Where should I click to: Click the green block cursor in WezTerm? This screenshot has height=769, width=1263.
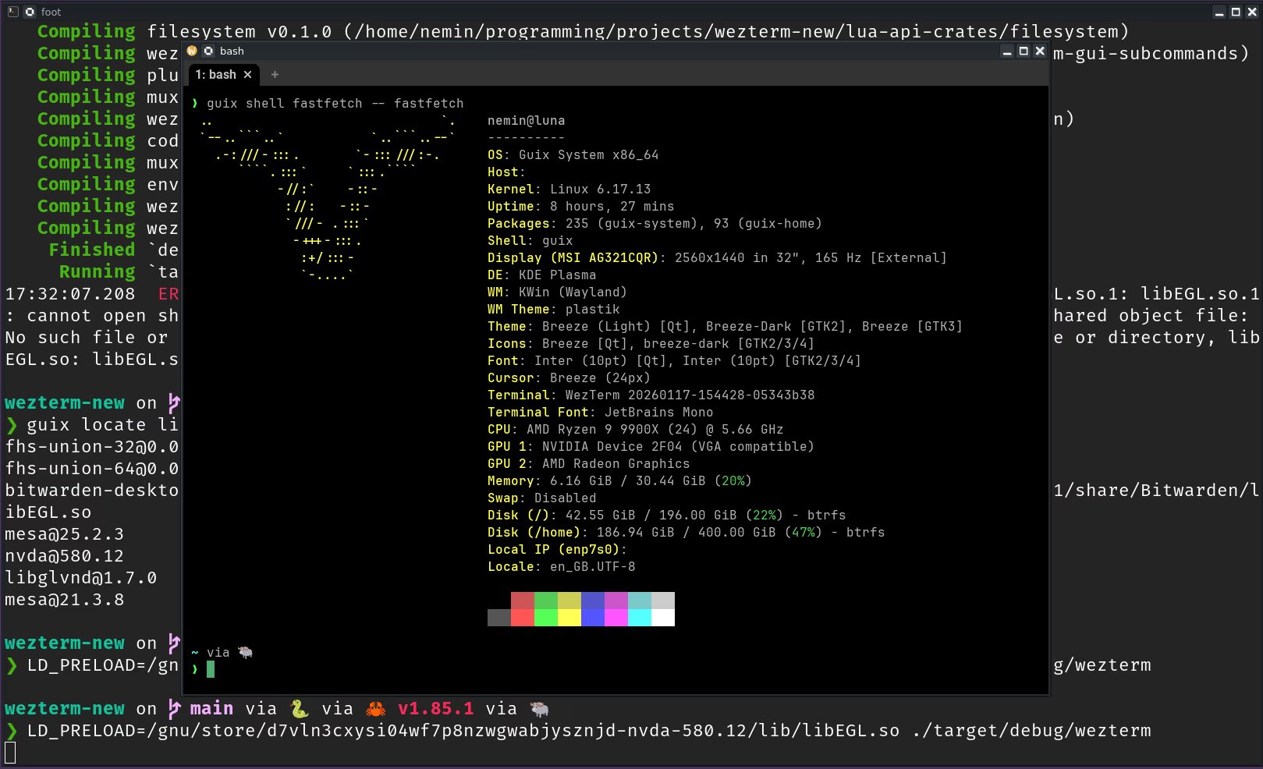[x=211, y=669]
